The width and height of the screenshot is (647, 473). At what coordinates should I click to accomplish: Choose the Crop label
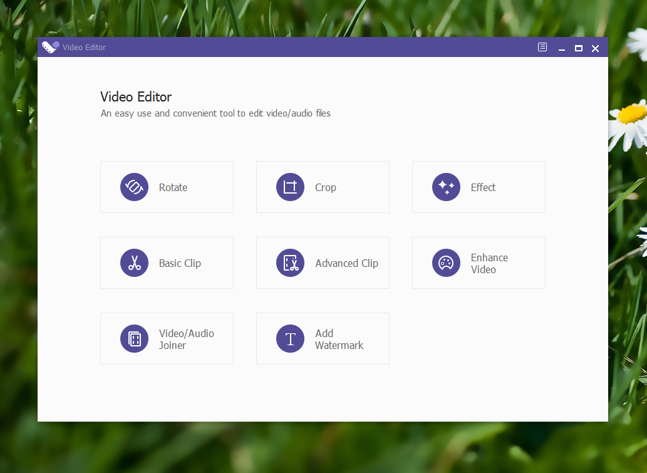point(326,188)
